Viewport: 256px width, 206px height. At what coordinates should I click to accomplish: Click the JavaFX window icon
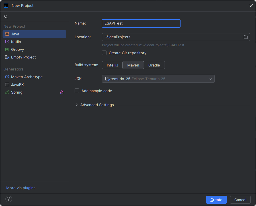[7, 85]
